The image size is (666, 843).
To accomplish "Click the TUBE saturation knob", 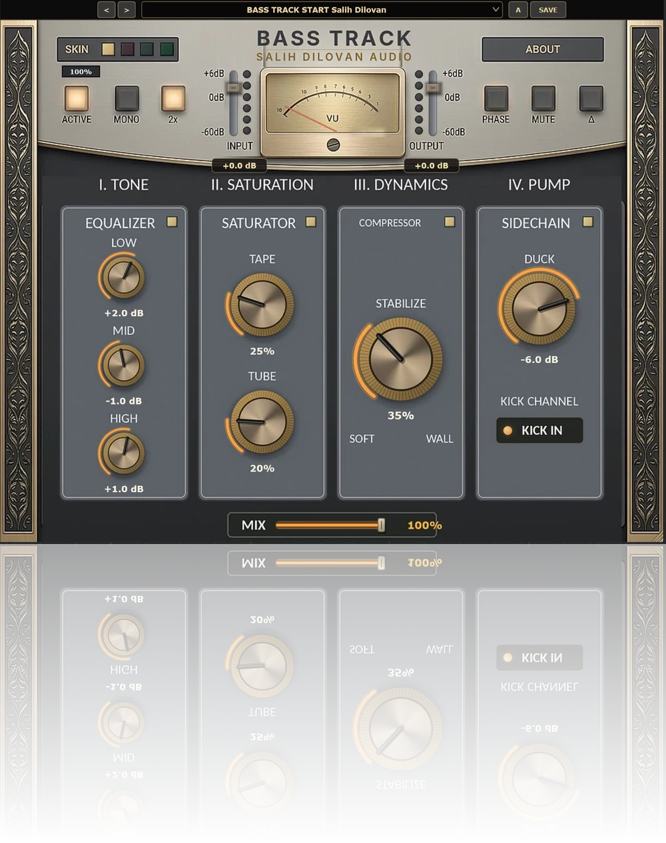I will [262, 422].
